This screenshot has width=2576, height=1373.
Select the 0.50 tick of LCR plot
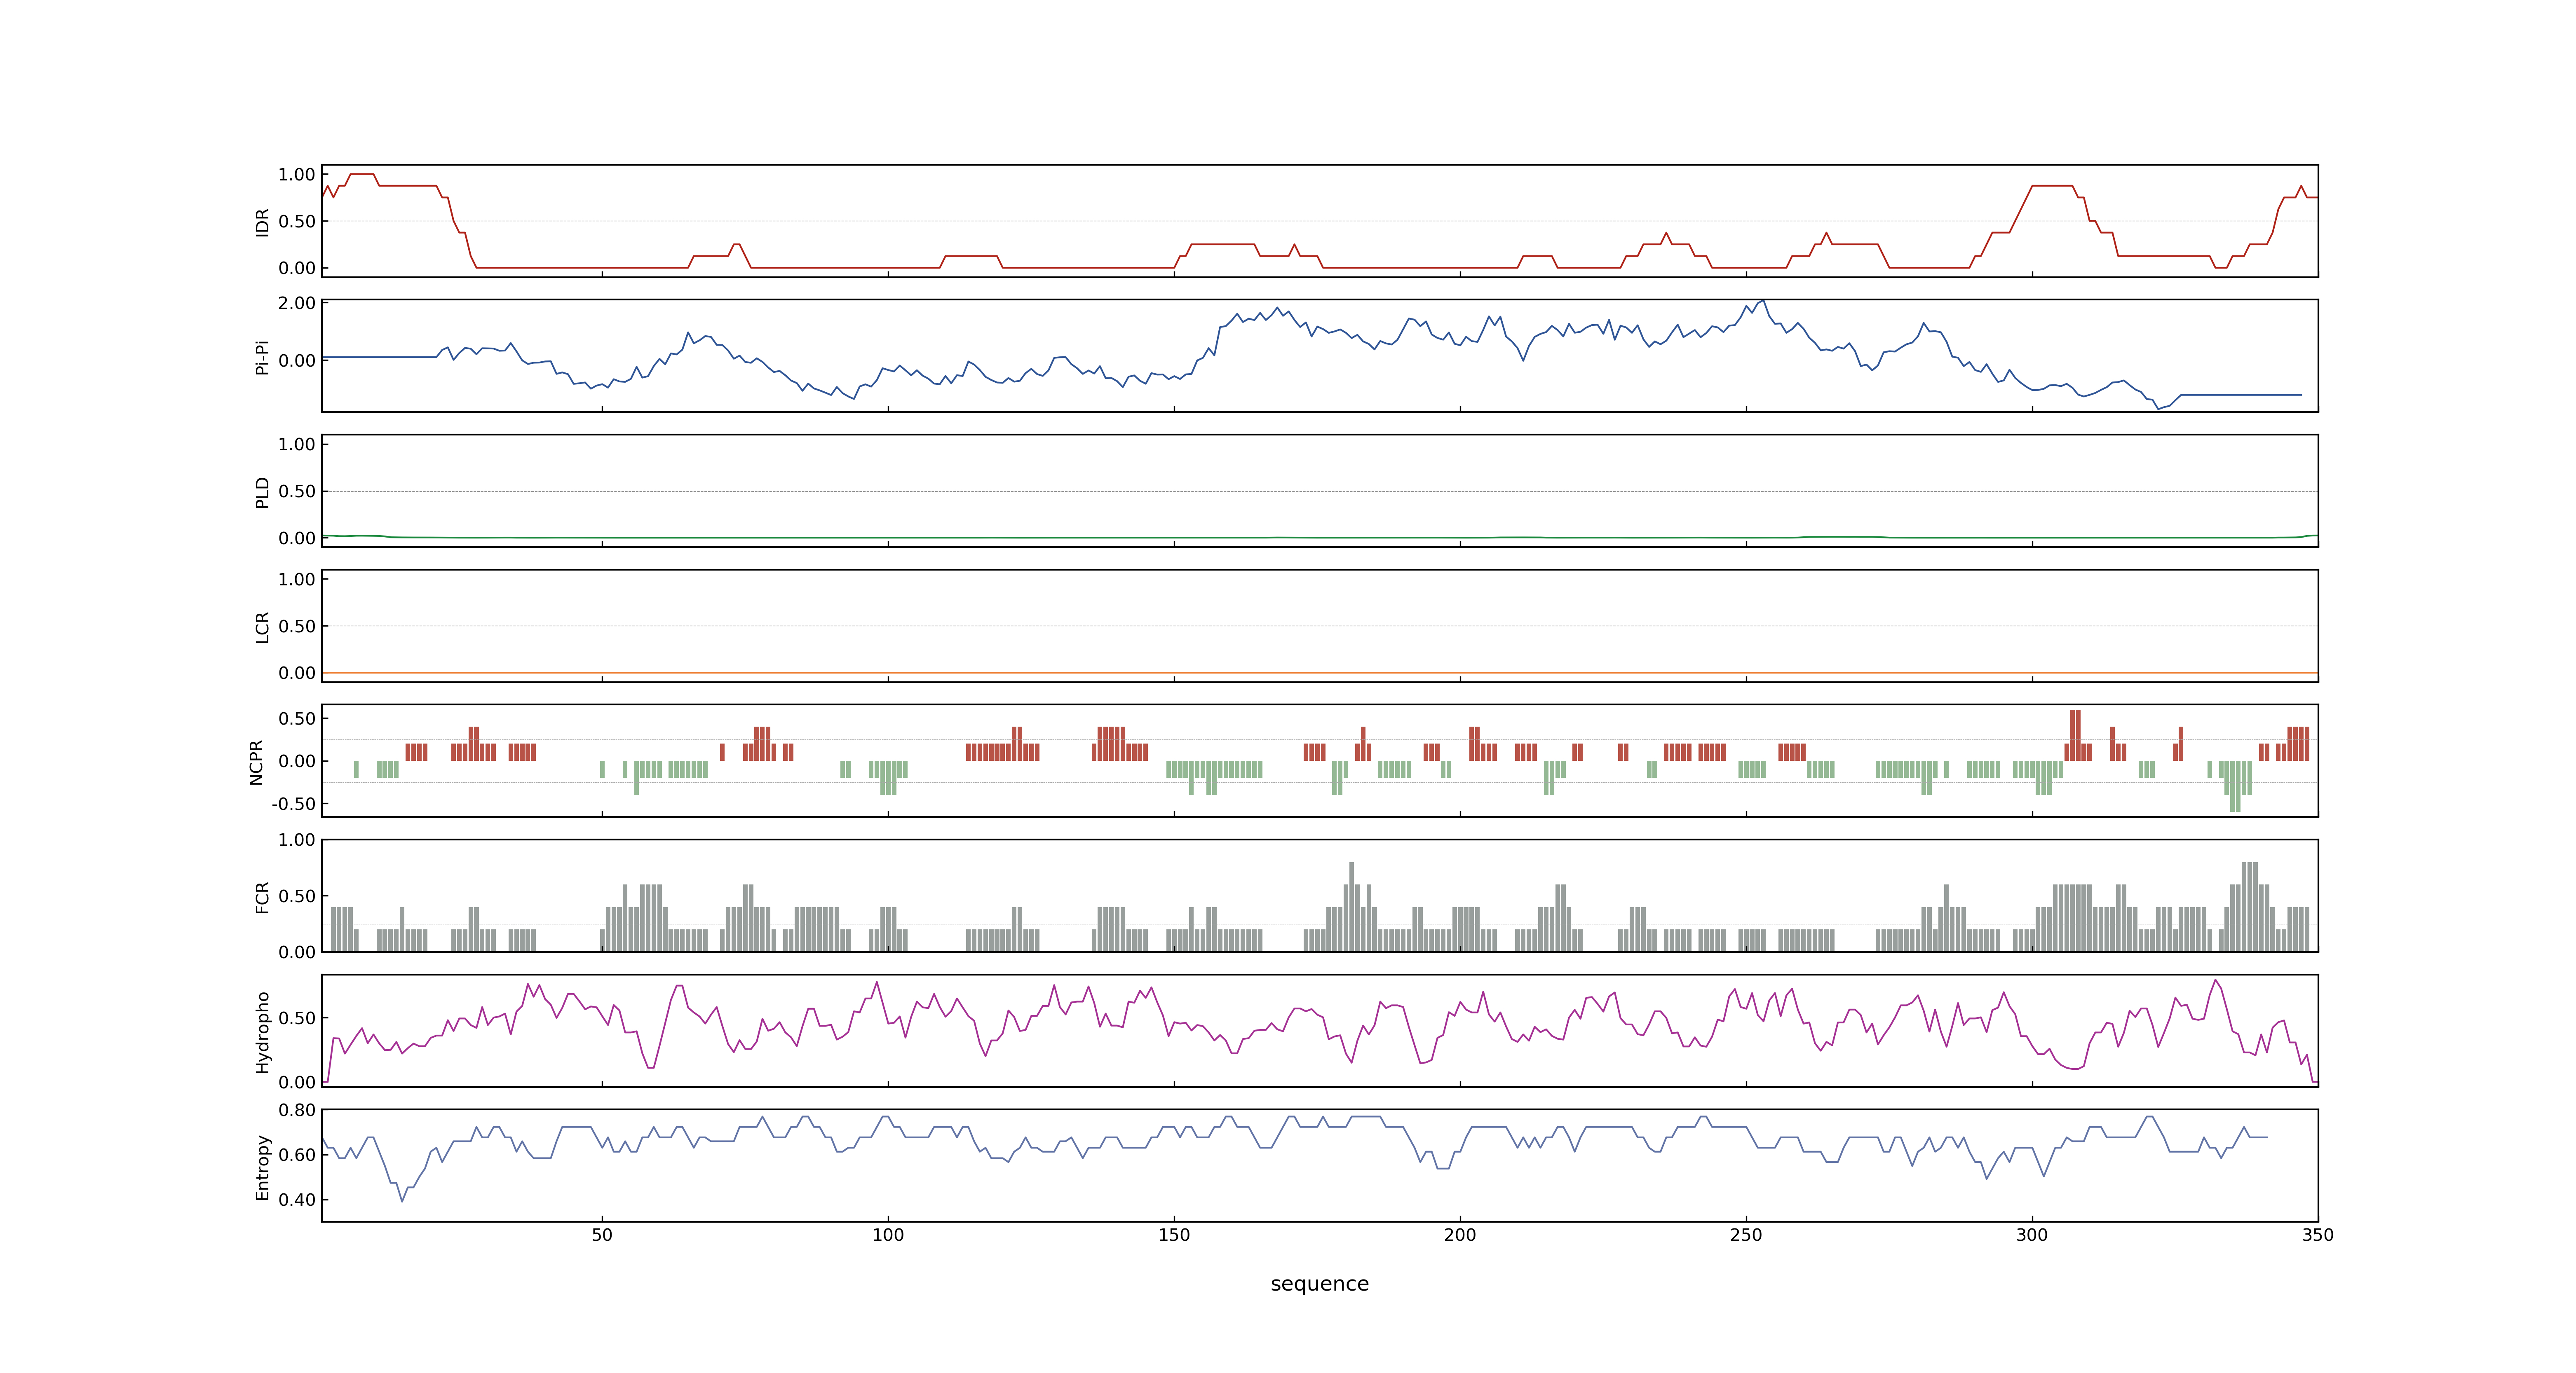(297, 627)
